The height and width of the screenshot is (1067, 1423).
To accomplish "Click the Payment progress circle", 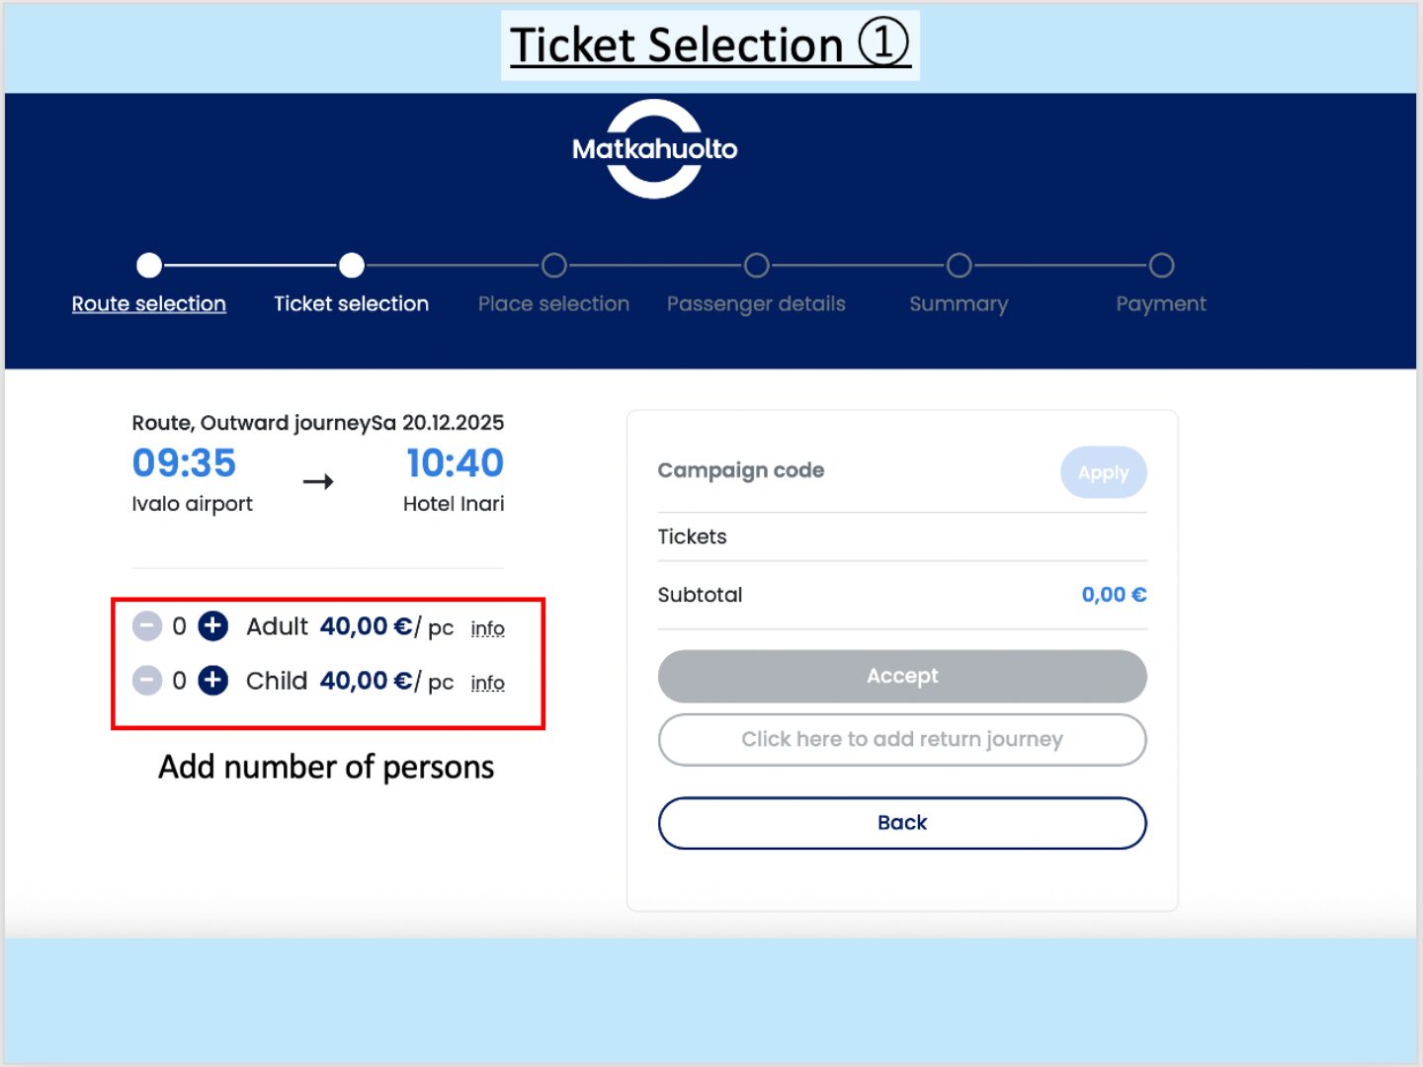I will [1162, 266].
